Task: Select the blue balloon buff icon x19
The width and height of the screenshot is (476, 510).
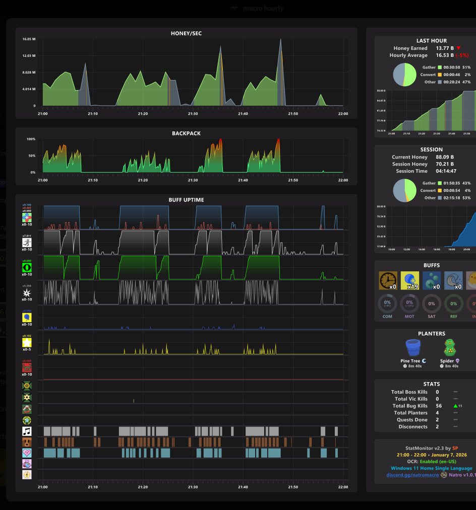Action: (x=410, y=280)
